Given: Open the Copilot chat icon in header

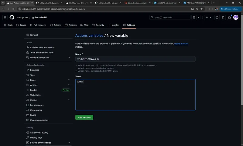Looking at the screenshot, I should pyautogui.click(x=194, y=18).
